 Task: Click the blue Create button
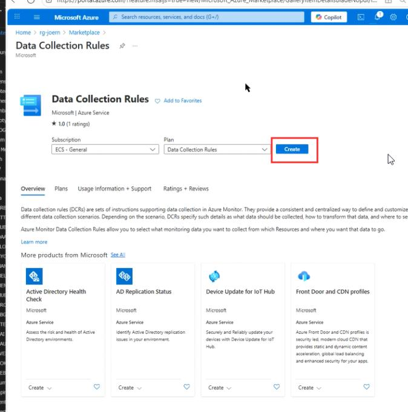292,149
